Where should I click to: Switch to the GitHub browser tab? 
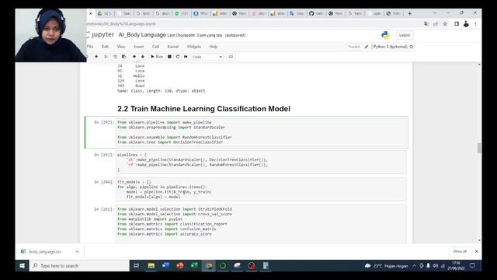click(316, 13)
